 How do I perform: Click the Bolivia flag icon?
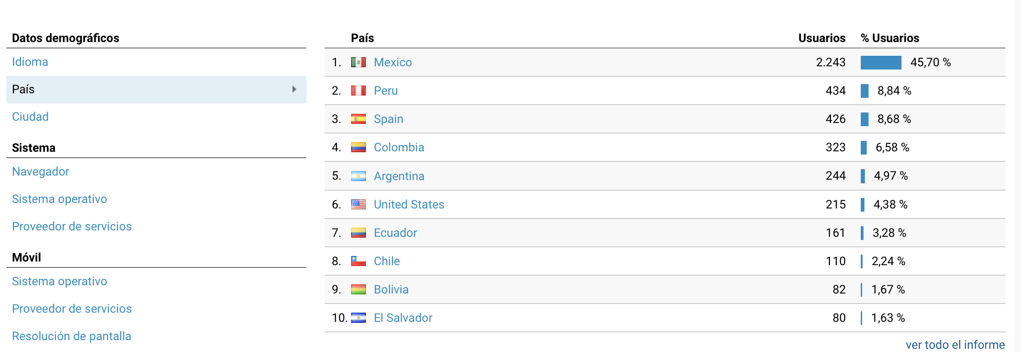(x=358, y=289)
